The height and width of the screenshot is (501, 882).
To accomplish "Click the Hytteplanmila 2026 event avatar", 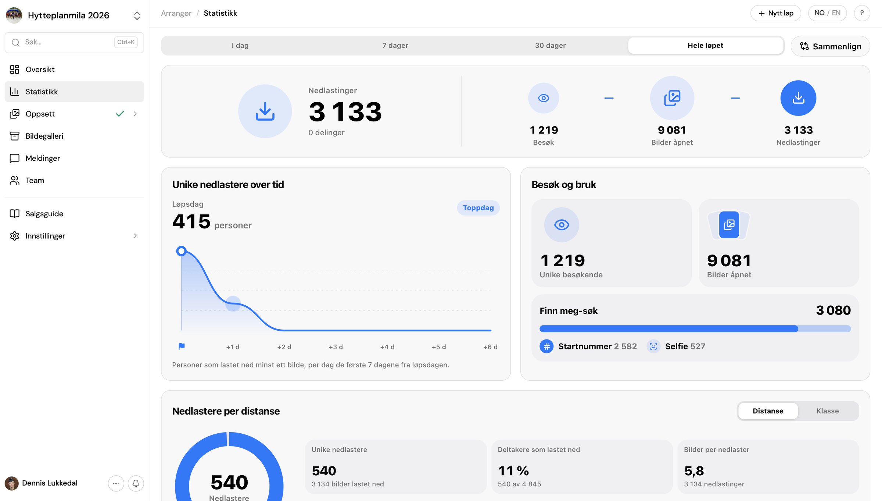I will pyautogui.click(x=14, y=15).
